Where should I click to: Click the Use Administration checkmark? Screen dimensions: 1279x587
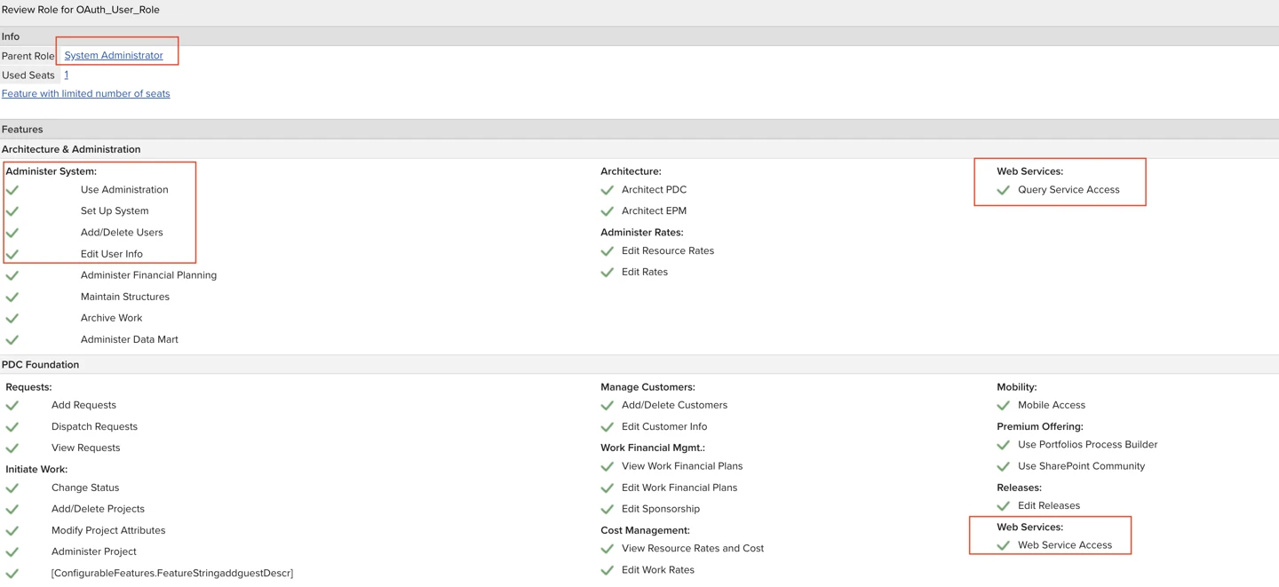[x=12, y=190]
